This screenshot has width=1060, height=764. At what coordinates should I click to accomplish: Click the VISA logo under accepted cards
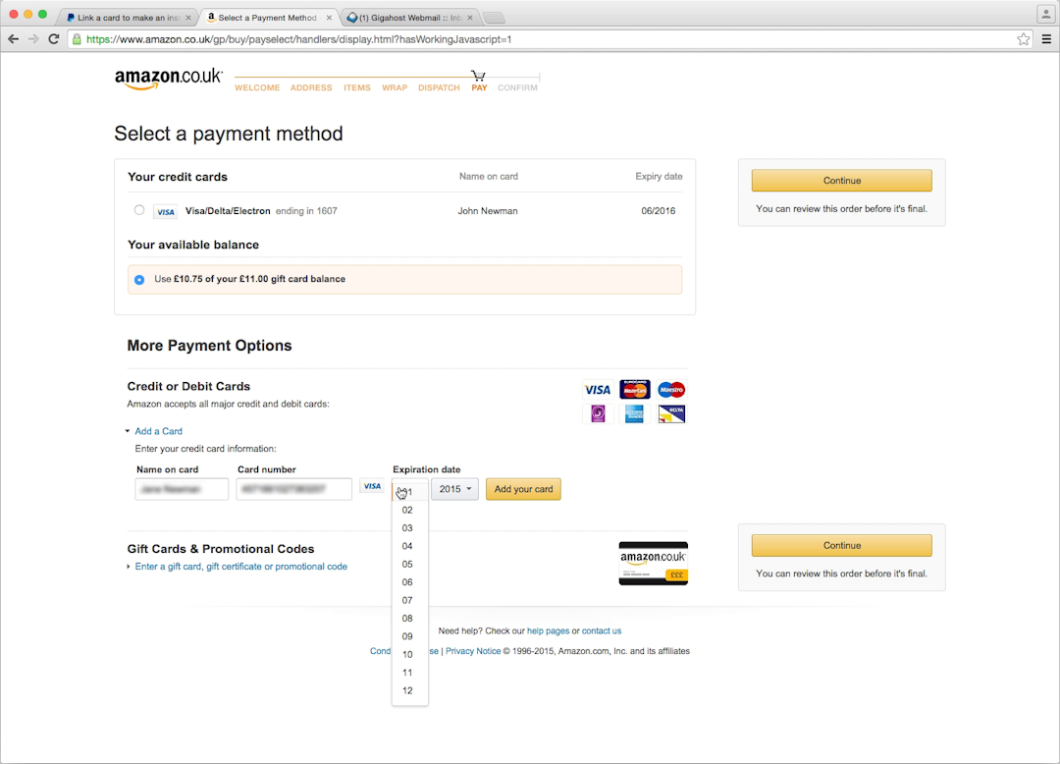[x=597, y=389]
